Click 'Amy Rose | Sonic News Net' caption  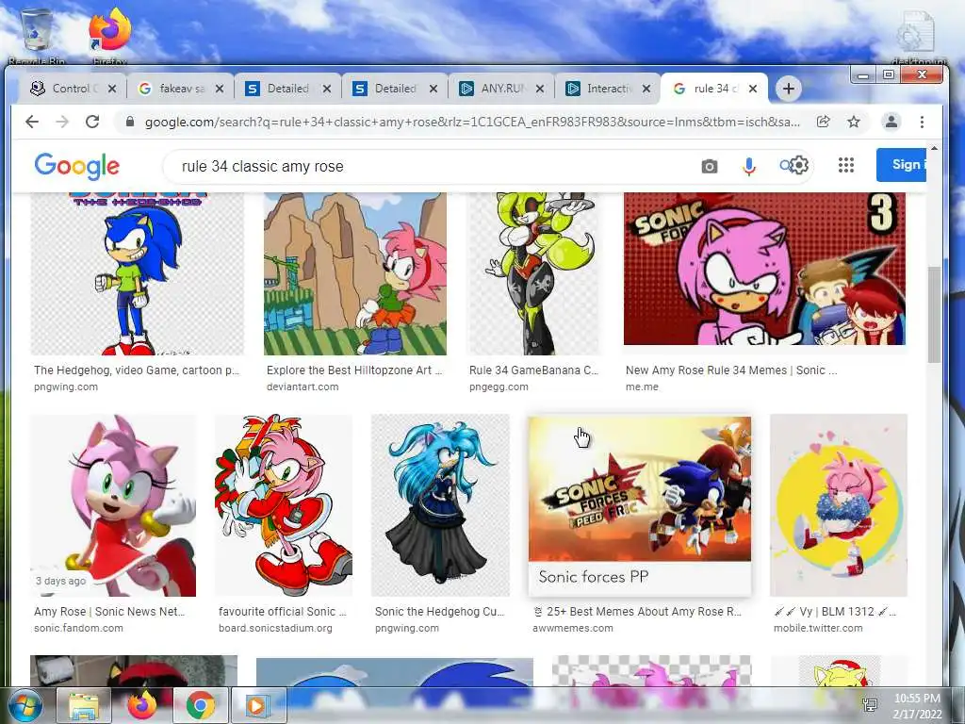pyautogui.click(x=109, y=611)
